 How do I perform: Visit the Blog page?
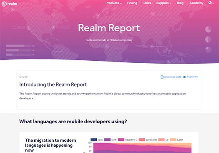180,3
